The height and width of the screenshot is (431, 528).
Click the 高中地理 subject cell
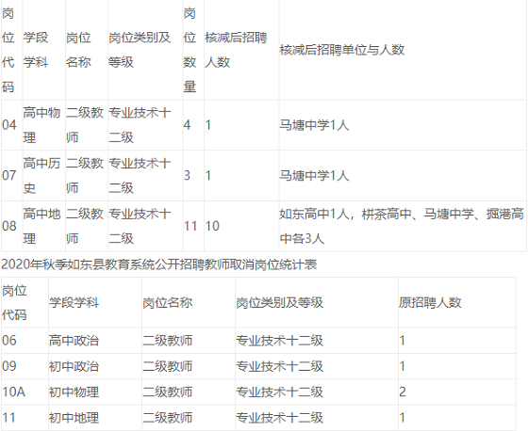pos(43,226)
